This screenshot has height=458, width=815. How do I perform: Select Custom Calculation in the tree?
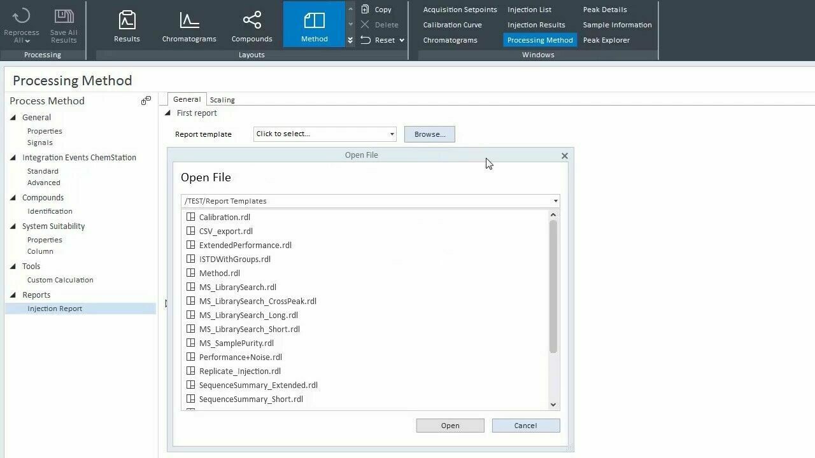click(x=60, y=280)
